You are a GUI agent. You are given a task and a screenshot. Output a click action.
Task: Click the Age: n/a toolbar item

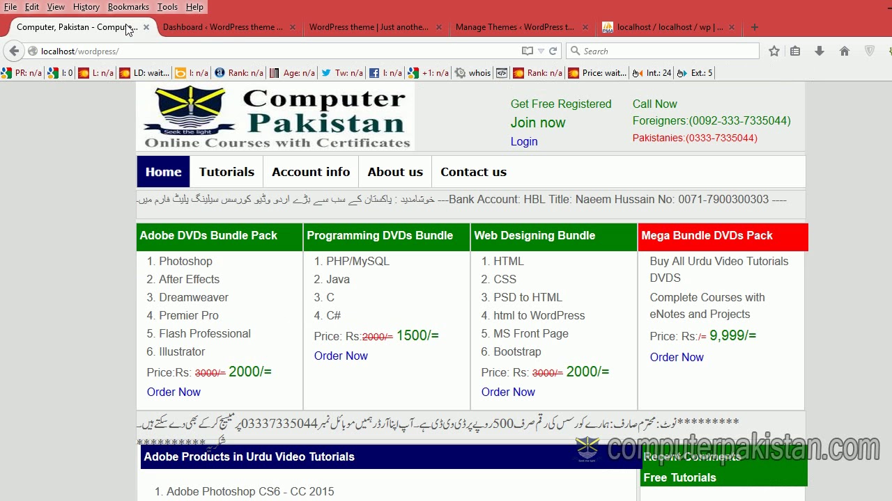pyautogui.click(x=292, y=72)
